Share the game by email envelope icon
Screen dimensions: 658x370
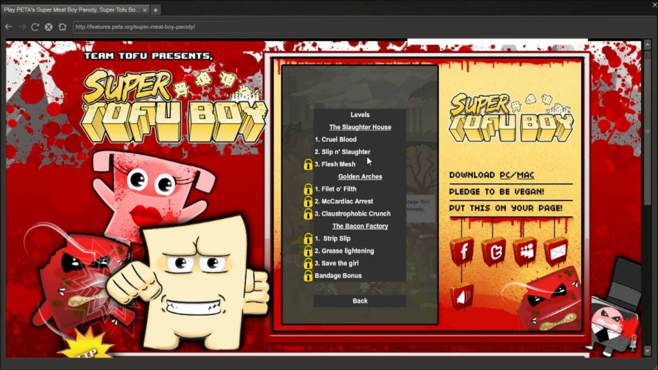556,252
